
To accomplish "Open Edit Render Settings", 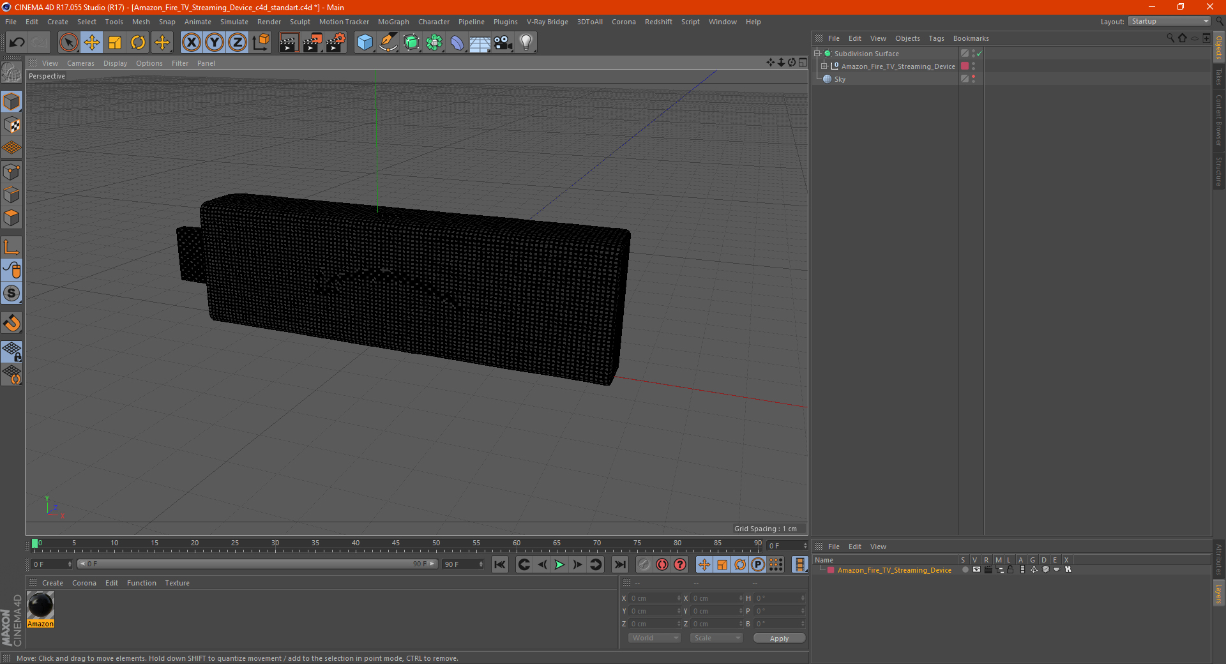I will (336, 43).
